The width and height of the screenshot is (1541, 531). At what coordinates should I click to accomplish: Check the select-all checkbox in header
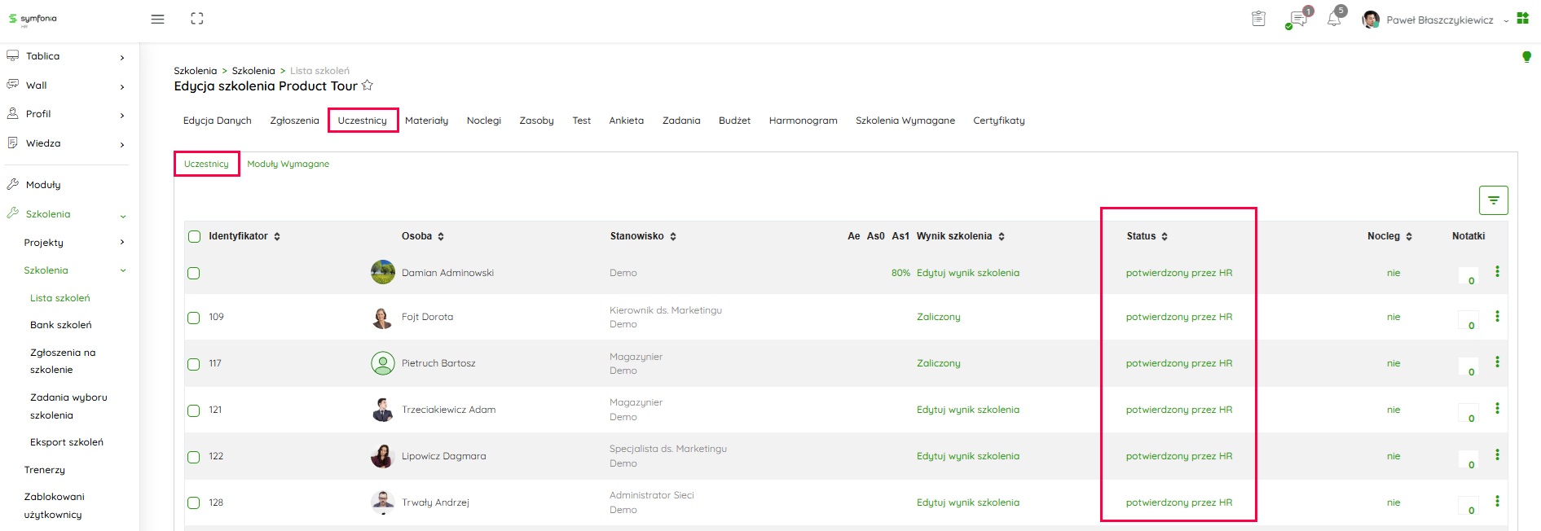click(x=194, y=236)
